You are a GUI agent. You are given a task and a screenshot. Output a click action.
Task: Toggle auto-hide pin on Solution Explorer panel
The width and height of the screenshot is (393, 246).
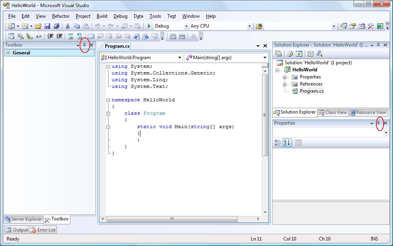tap(378, 45)
